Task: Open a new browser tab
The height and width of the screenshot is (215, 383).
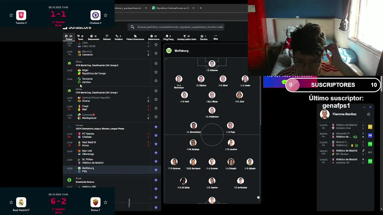Action: [200, 8]
